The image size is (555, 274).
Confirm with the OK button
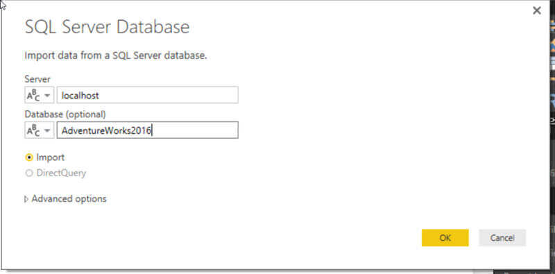click(x=445, y=238)
